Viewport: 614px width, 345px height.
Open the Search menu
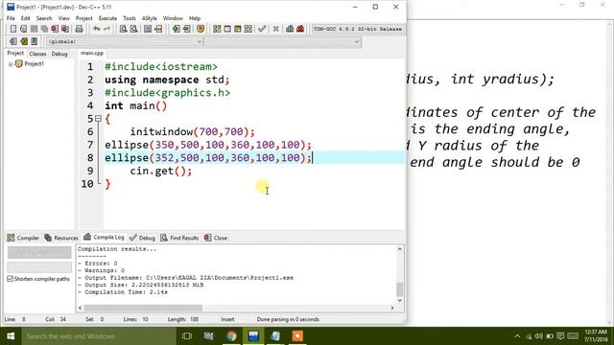click(44, 18)
